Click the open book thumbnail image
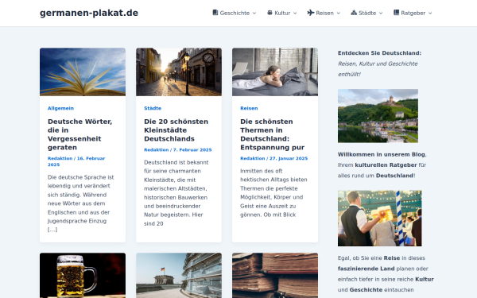 (x=83, y=72)
